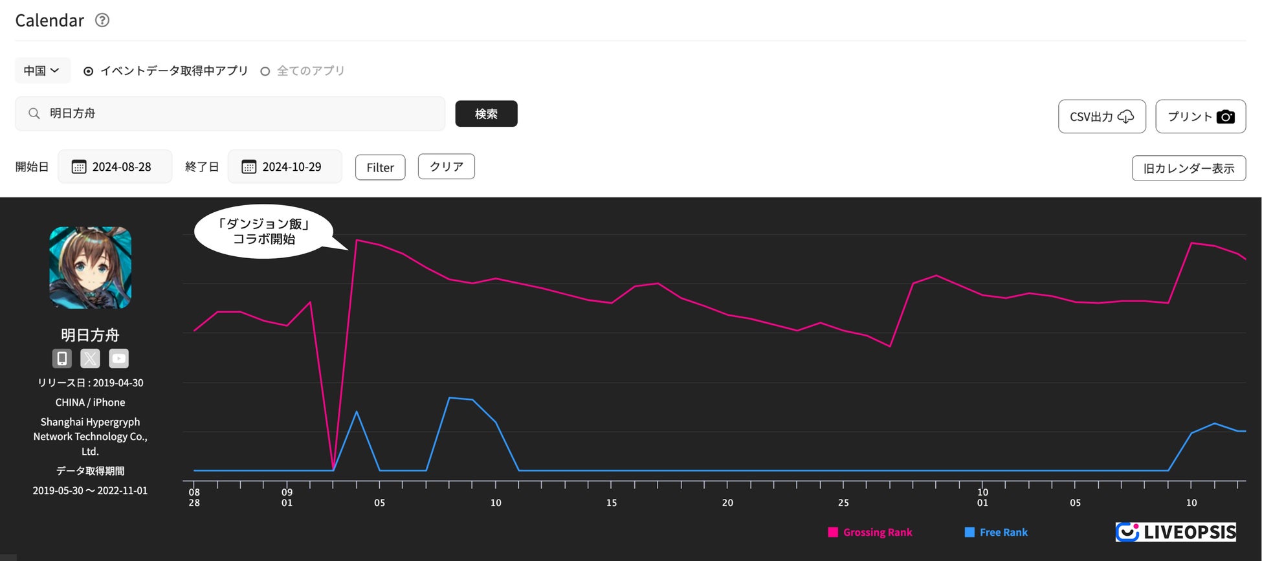1262x561 pixels.
Task: Click the Free Rank legend label
Action: pos(1004,532)
